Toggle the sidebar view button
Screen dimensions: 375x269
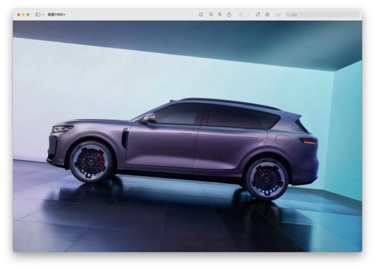[x=38, y=14]
